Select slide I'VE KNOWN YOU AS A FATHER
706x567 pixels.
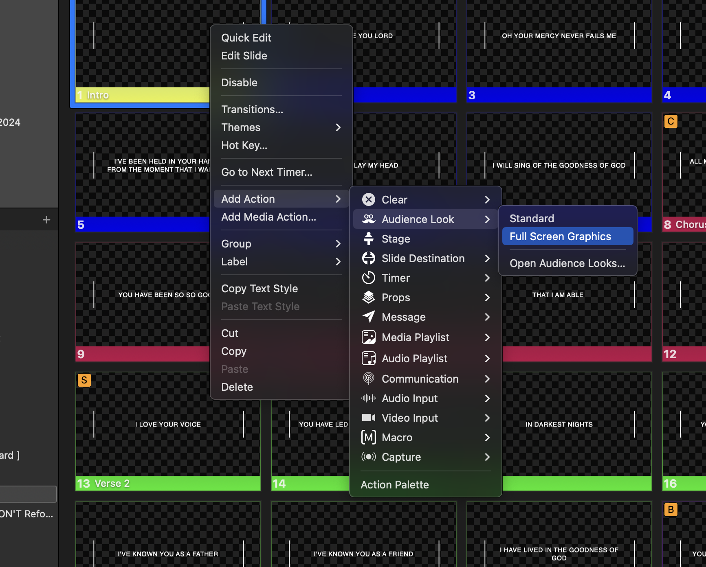coord(168,534)
